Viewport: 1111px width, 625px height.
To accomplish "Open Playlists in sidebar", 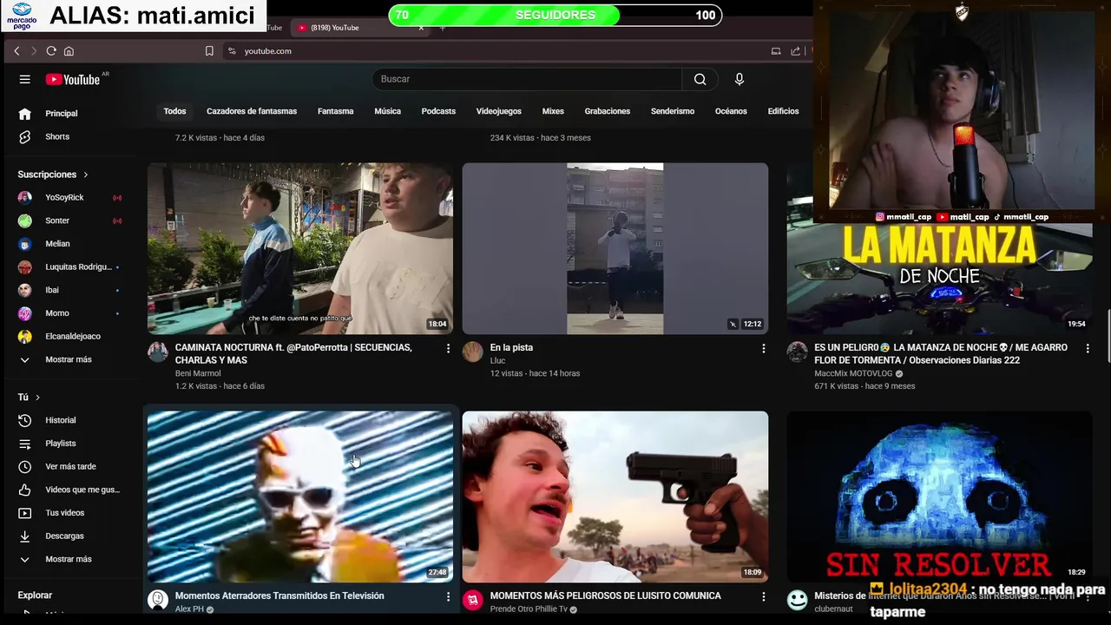I will pos(70,444).
